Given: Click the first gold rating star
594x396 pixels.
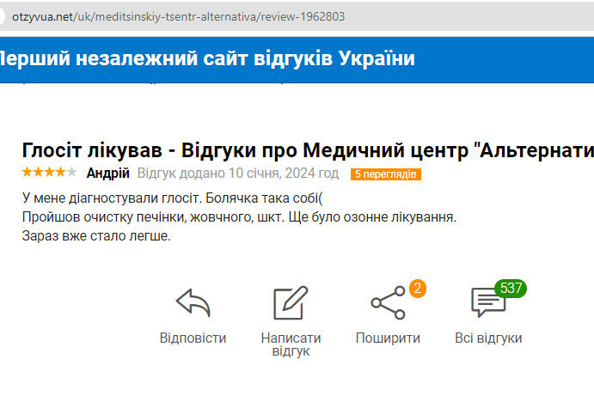Looking at the screenshot, I should [27, 174].
